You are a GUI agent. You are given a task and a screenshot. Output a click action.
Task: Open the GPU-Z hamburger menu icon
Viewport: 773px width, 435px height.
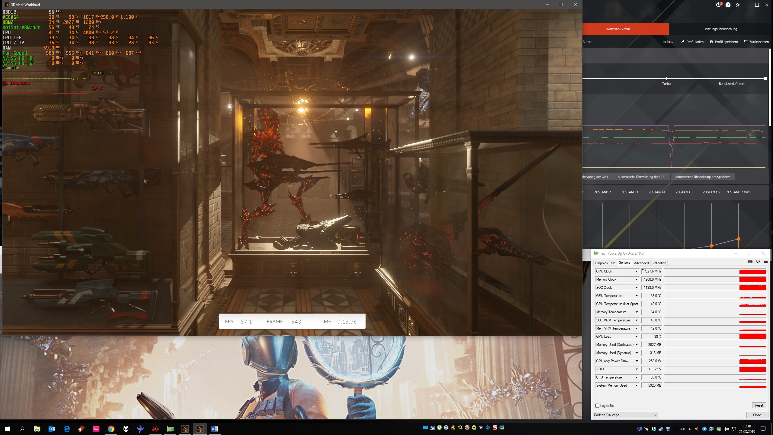[765, 262]
